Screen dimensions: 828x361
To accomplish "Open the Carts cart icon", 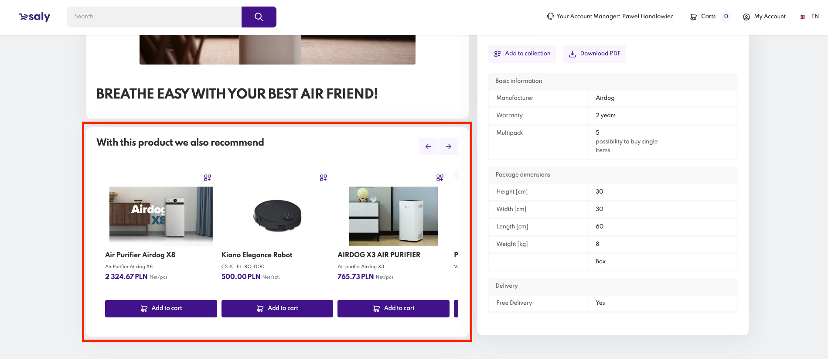I will click(x=693, y=17).
